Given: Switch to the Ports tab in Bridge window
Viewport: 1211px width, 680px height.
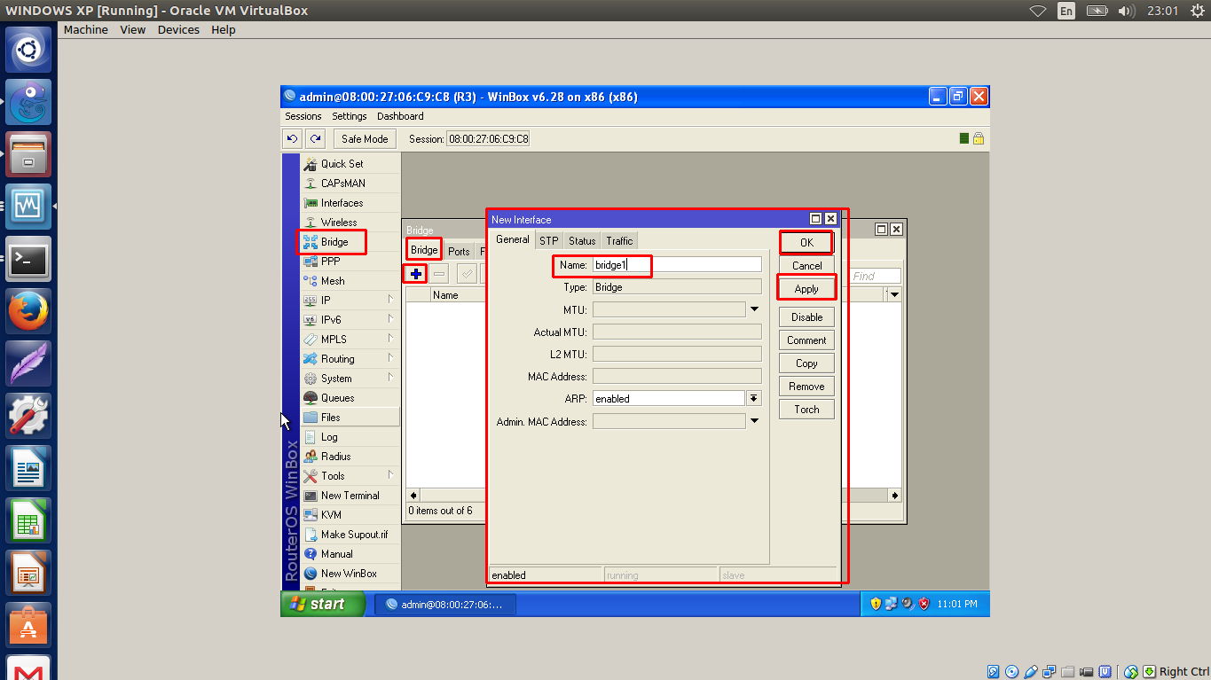Looking at the screenshot, I should (x=459, y=252).
